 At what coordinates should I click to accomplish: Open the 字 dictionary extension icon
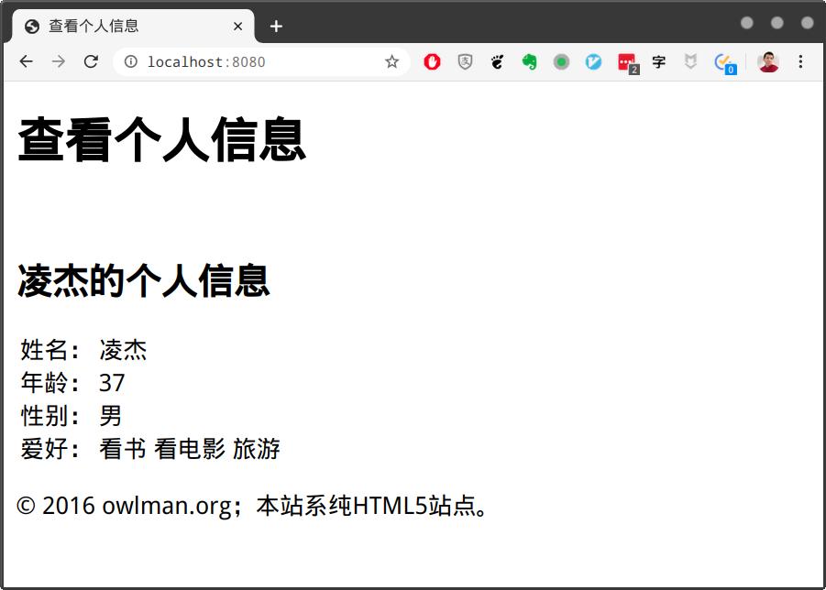[x=659, y=61]
